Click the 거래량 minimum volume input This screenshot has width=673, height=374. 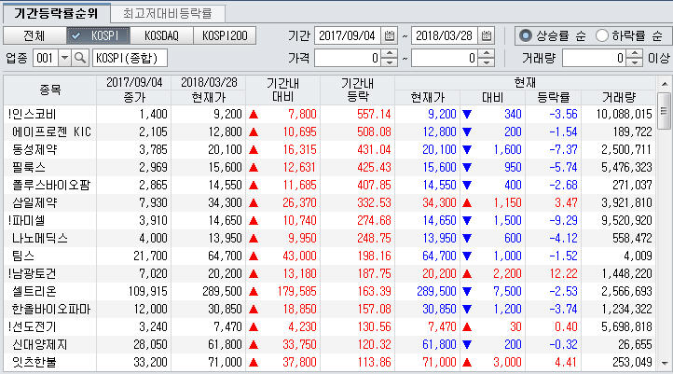[594, 58]
